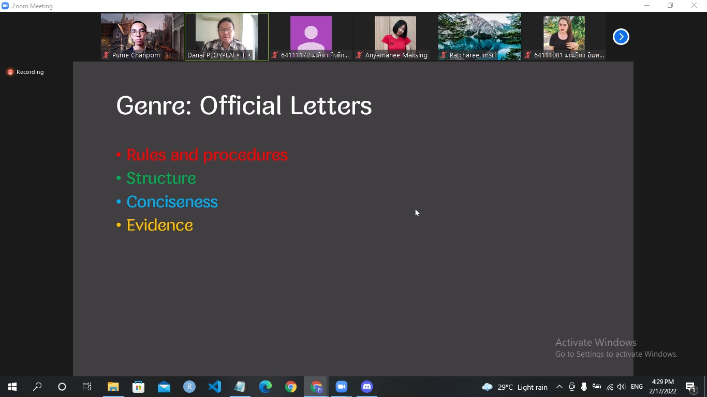Launch Visual Studio Code from taskbar

(215, 387)
